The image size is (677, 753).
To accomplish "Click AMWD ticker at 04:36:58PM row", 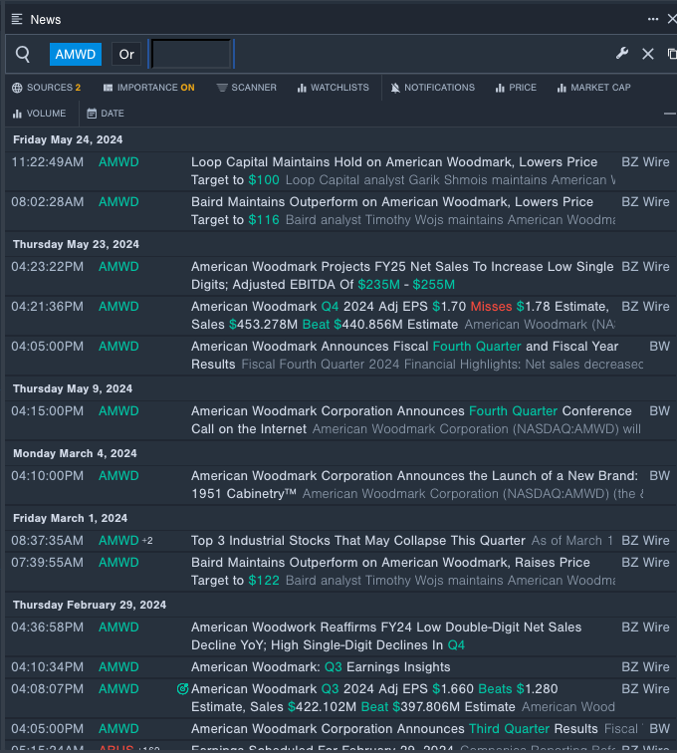I will (118, 627).
